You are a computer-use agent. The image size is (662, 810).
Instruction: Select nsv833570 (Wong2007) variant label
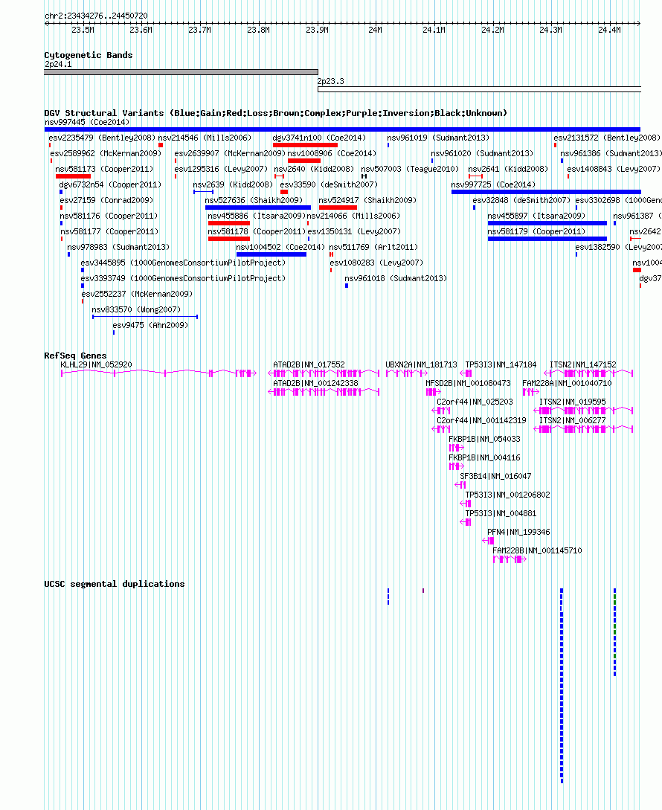(x=136, y=309)
